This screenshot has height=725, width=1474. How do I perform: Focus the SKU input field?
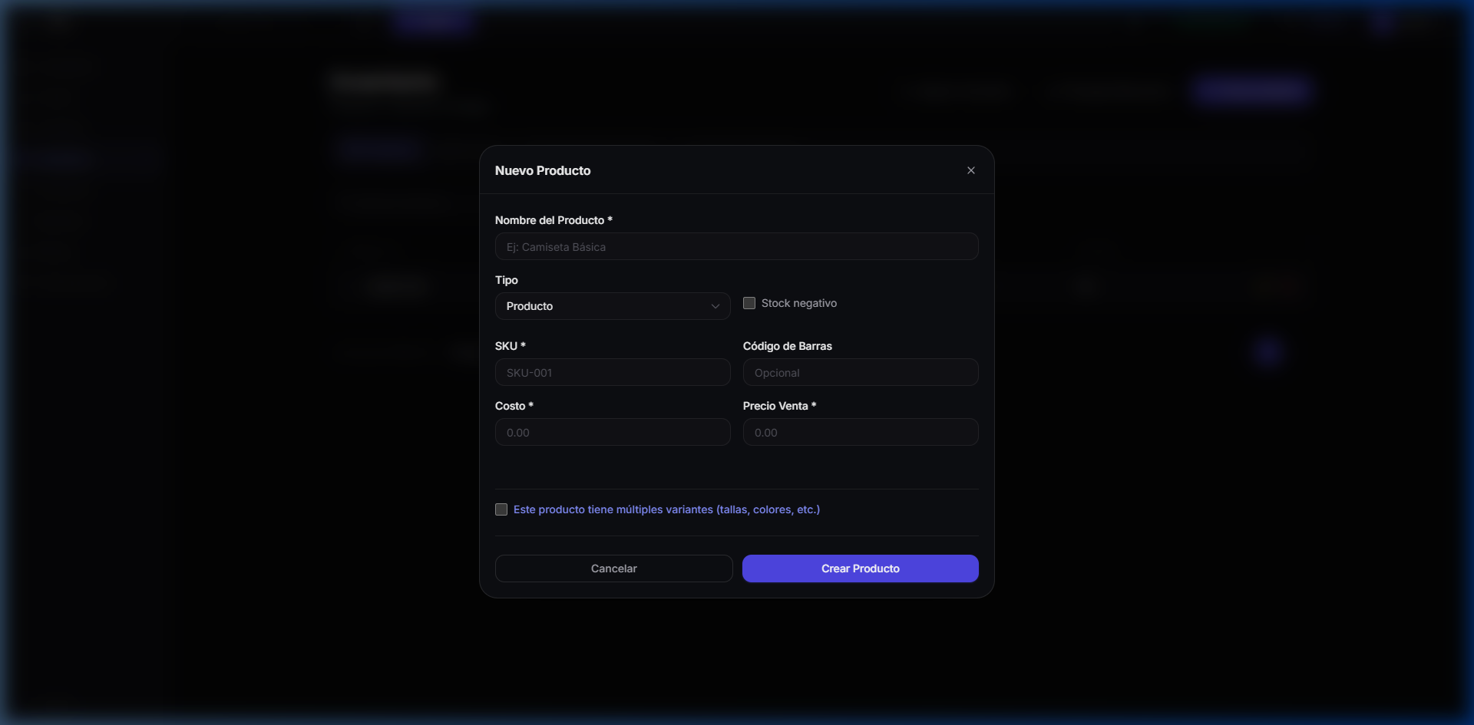612,373
